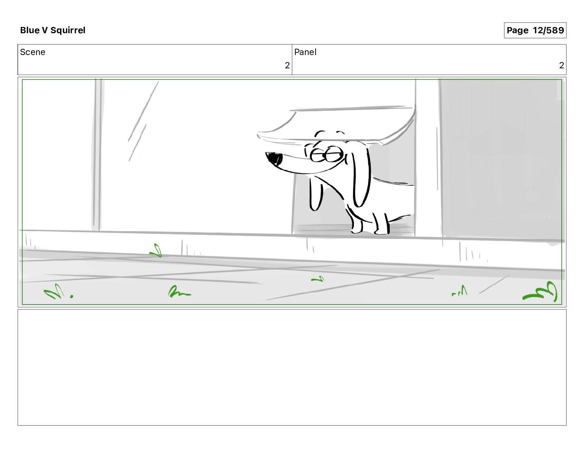Click the scene number value '2'

(287, 65)
